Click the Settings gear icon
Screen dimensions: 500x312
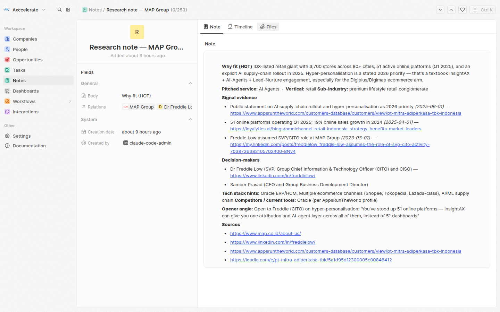[x=7, y=136]
